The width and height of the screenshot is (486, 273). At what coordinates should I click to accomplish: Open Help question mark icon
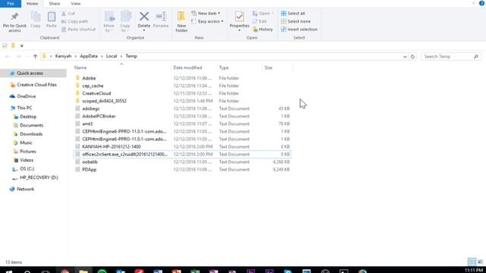(x=481, y=3)
